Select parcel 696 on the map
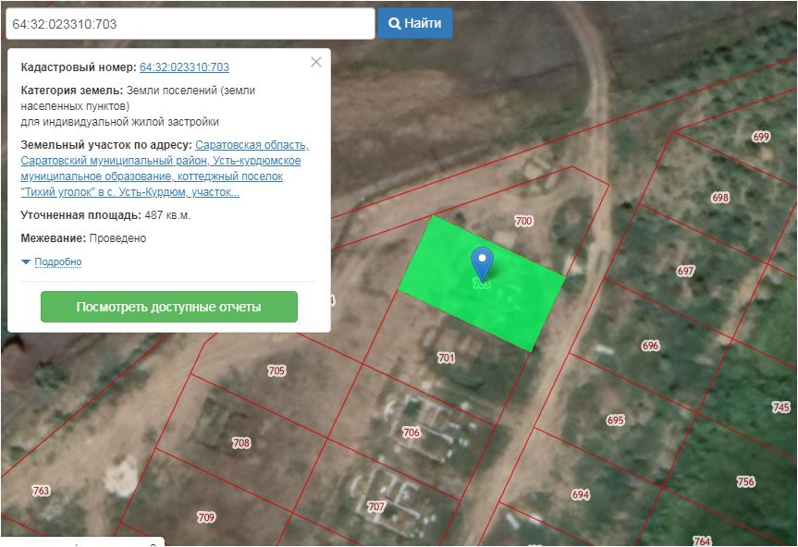The height and width of the screenshot is (547, 798). pyautogui.click(x=651, y=346)
